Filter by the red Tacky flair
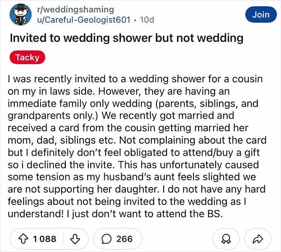 tap(27, 57)
